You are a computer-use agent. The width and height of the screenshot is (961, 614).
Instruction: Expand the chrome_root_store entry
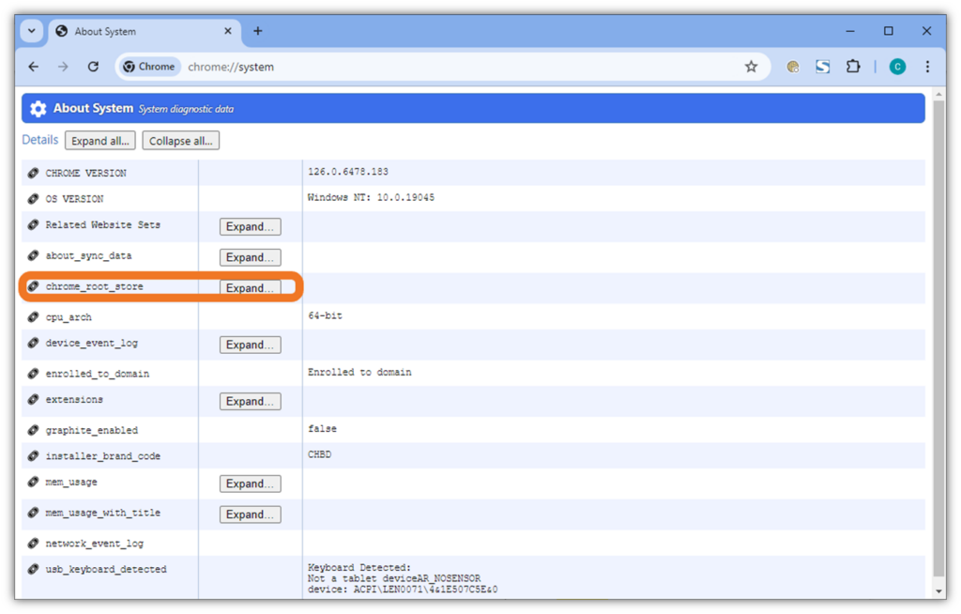tap(250, 288)
